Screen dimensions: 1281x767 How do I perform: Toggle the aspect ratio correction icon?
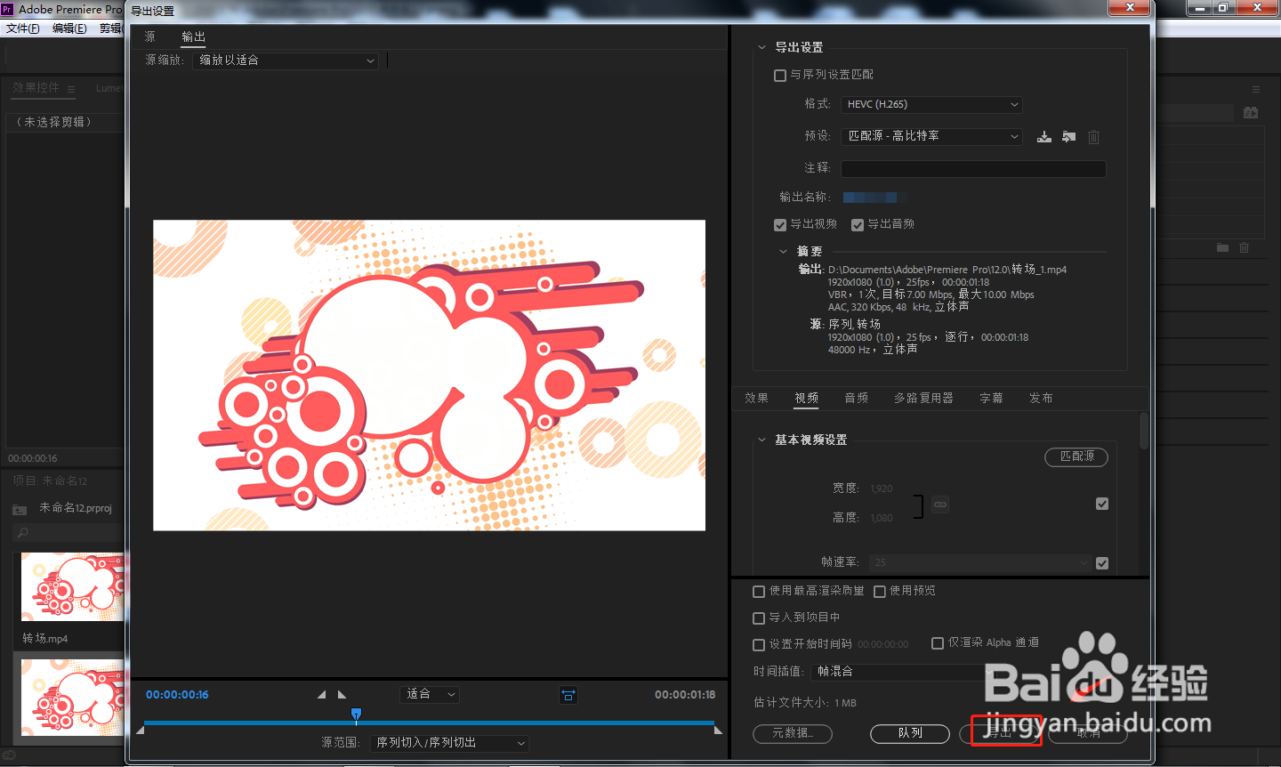pyautogui.click(x=568, y=695)
